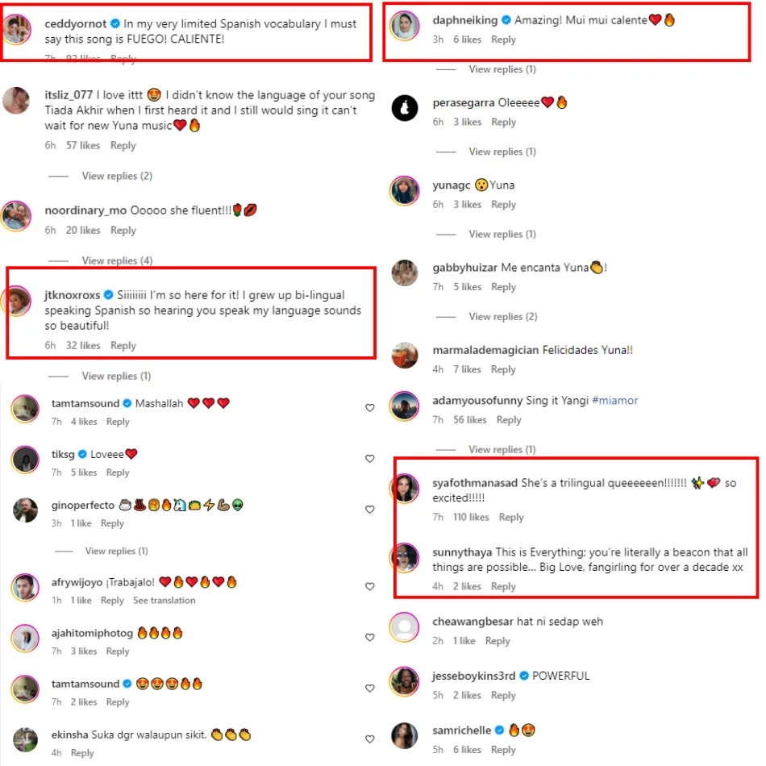Open ceddyornot's profile picture
Viewport: 766px width, 766px height.
click(x=17, y=29)
